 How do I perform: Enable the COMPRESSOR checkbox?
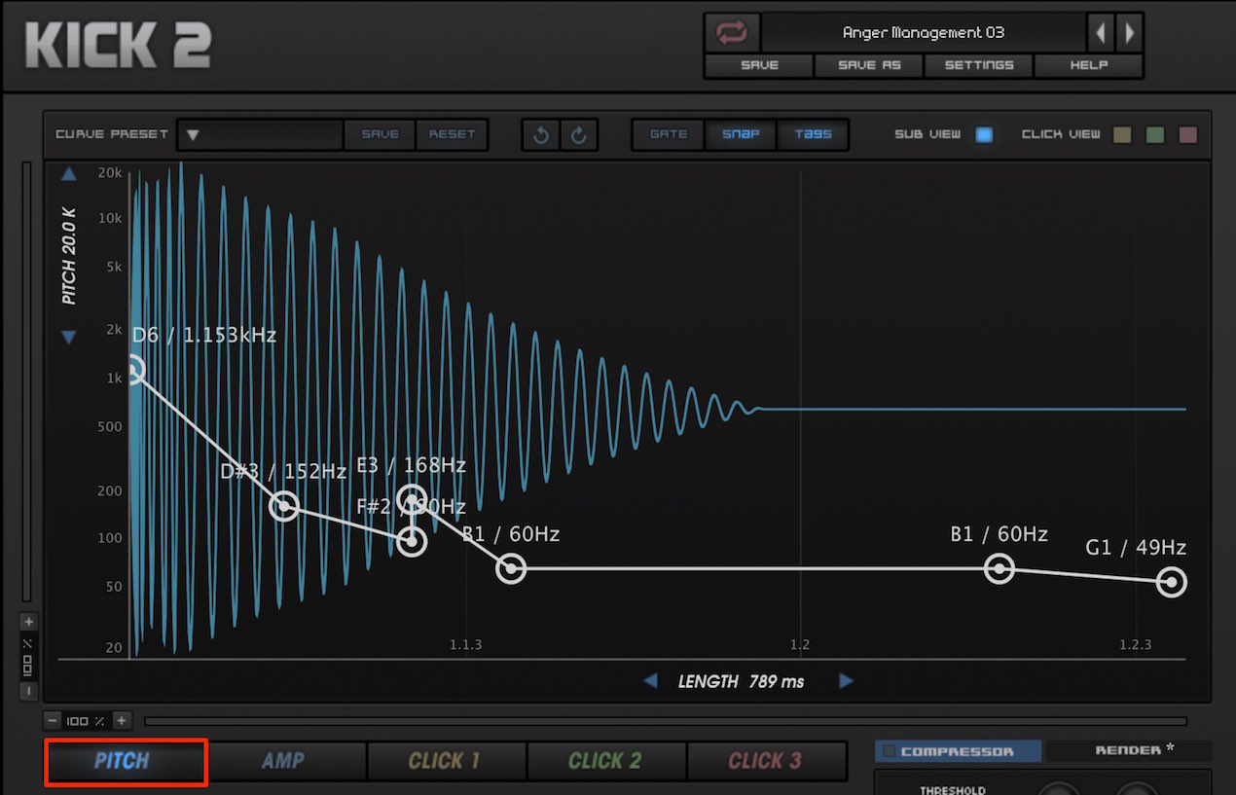click(x=889, y=751)
